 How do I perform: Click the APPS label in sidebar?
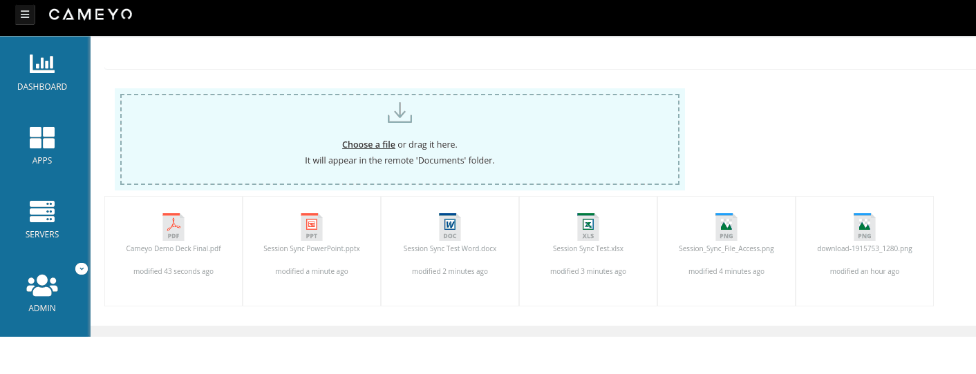(42, 161)
